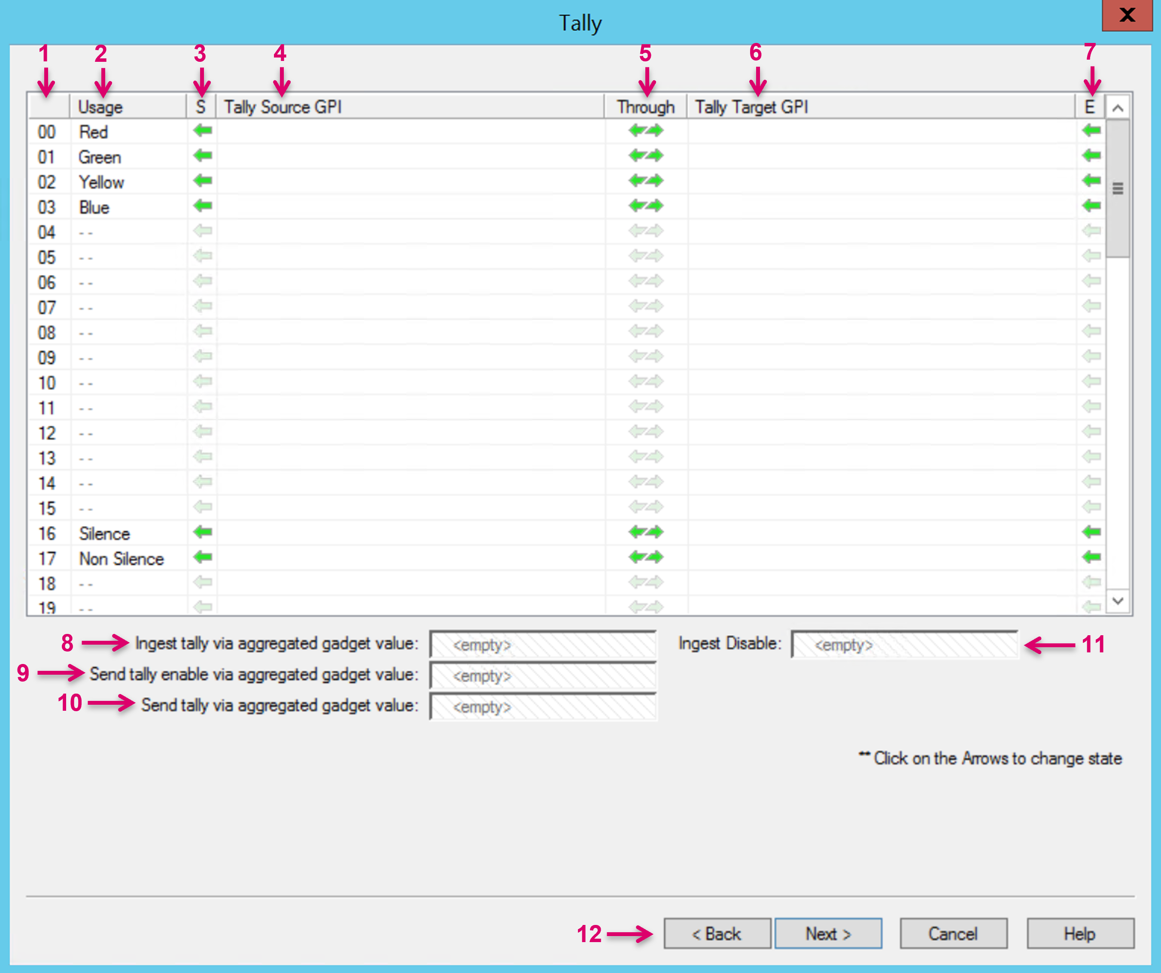Image resolution: width=1161 pixels, height=973 pixels.
Task: Click the E arrow in Yellow row
Action: click(1091, 181)
